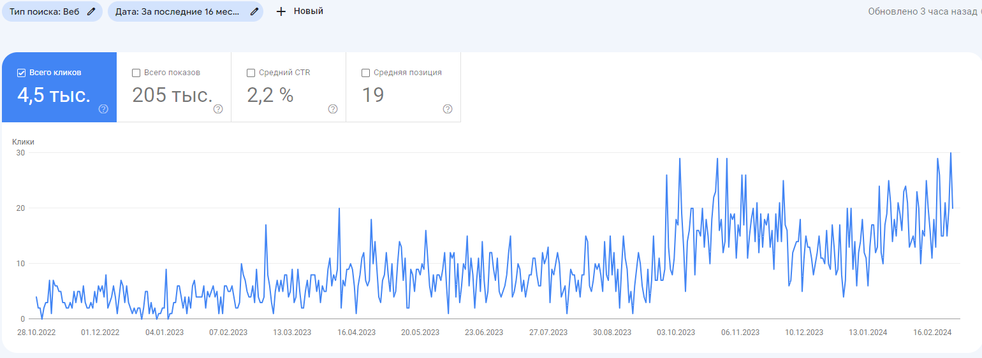The image size is (982, 358).
Task: Click the Новый filter button label
Action: coord(309,11)
